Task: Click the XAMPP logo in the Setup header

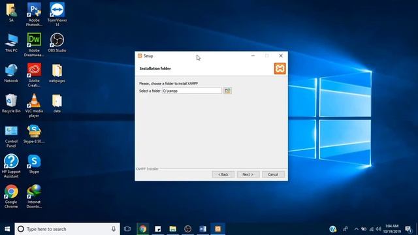Action: 280,69
